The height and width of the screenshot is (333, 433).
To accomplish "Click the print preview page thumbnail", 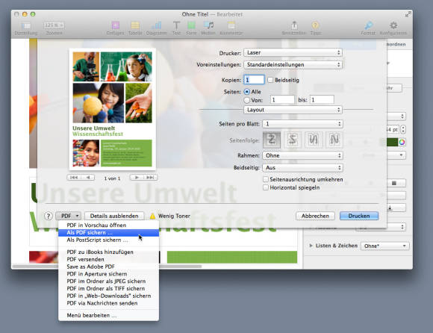I will click(x=113, y=109).
